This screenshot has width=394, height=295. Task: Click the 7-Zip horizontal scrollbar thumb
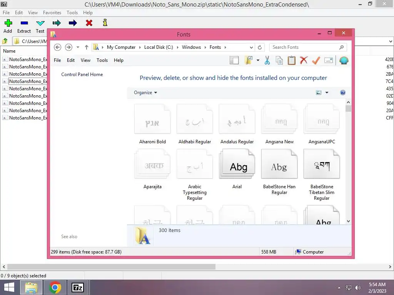(111, 267)
